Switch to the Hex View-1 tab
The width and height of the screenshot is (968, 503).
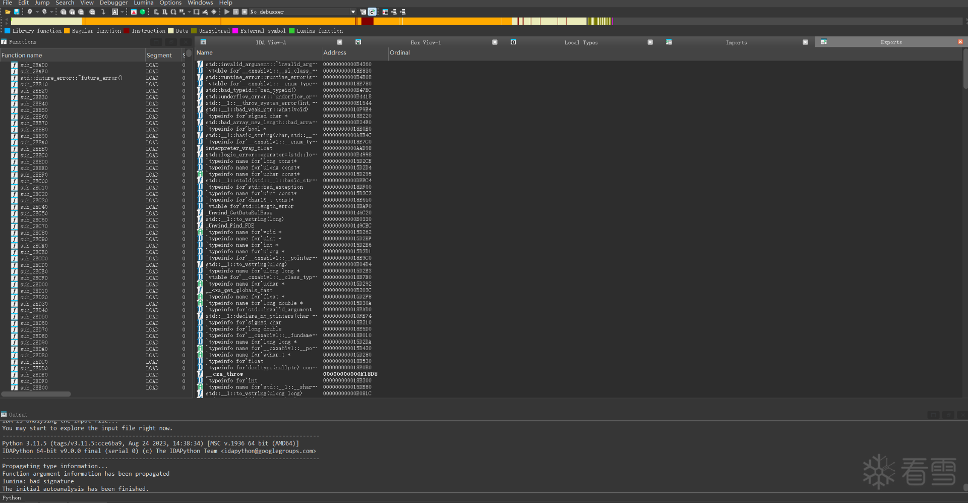click(x=426, y=42)
